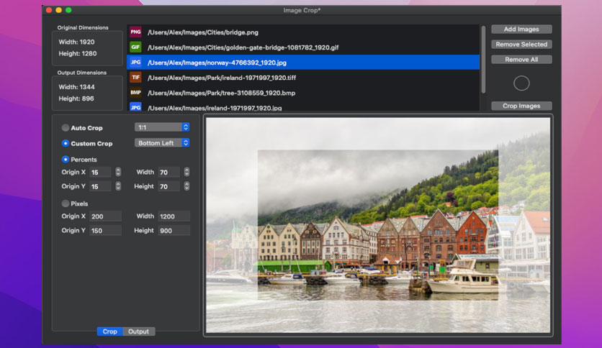Image resolution: width=602 pixels, height=348 pixels.
Task: Click the crop preview image
Action: 378,225
